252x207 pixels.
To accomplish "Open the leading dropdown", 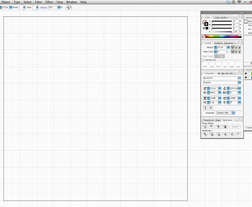I will [x=239, y=88].
